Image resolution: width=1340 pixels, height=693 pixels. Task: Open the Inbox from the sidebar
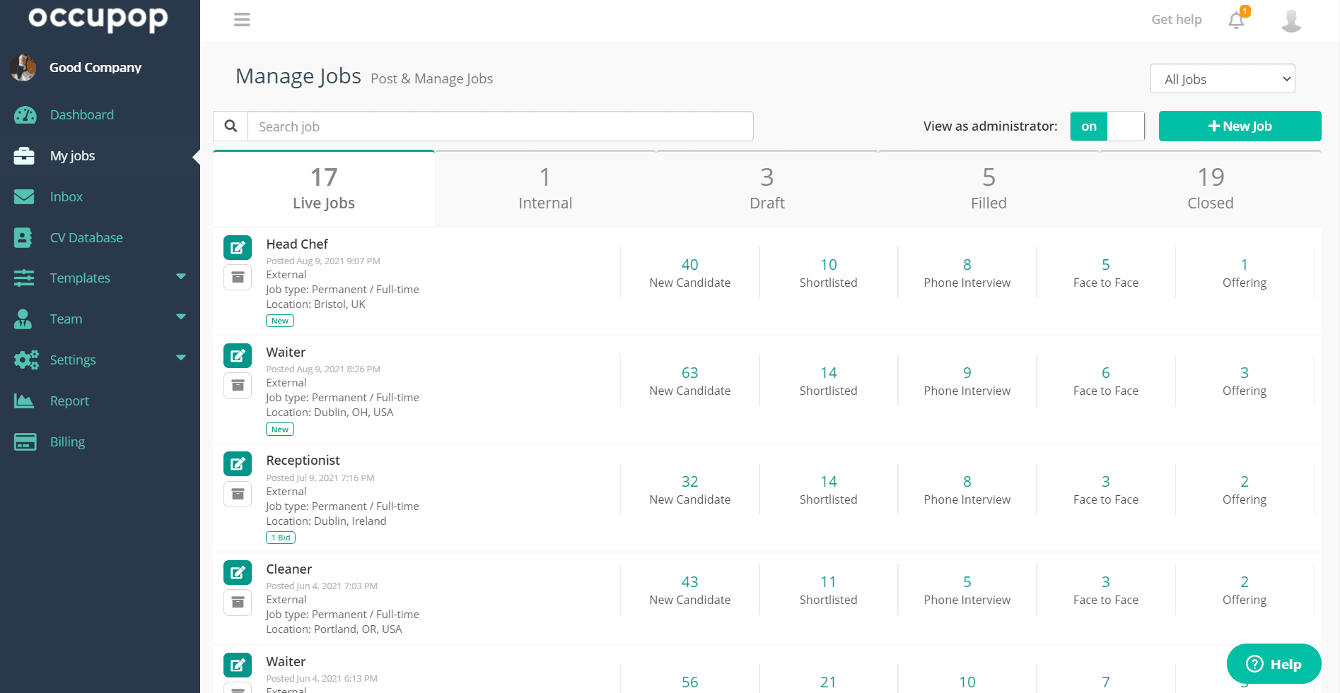(66, 196)
